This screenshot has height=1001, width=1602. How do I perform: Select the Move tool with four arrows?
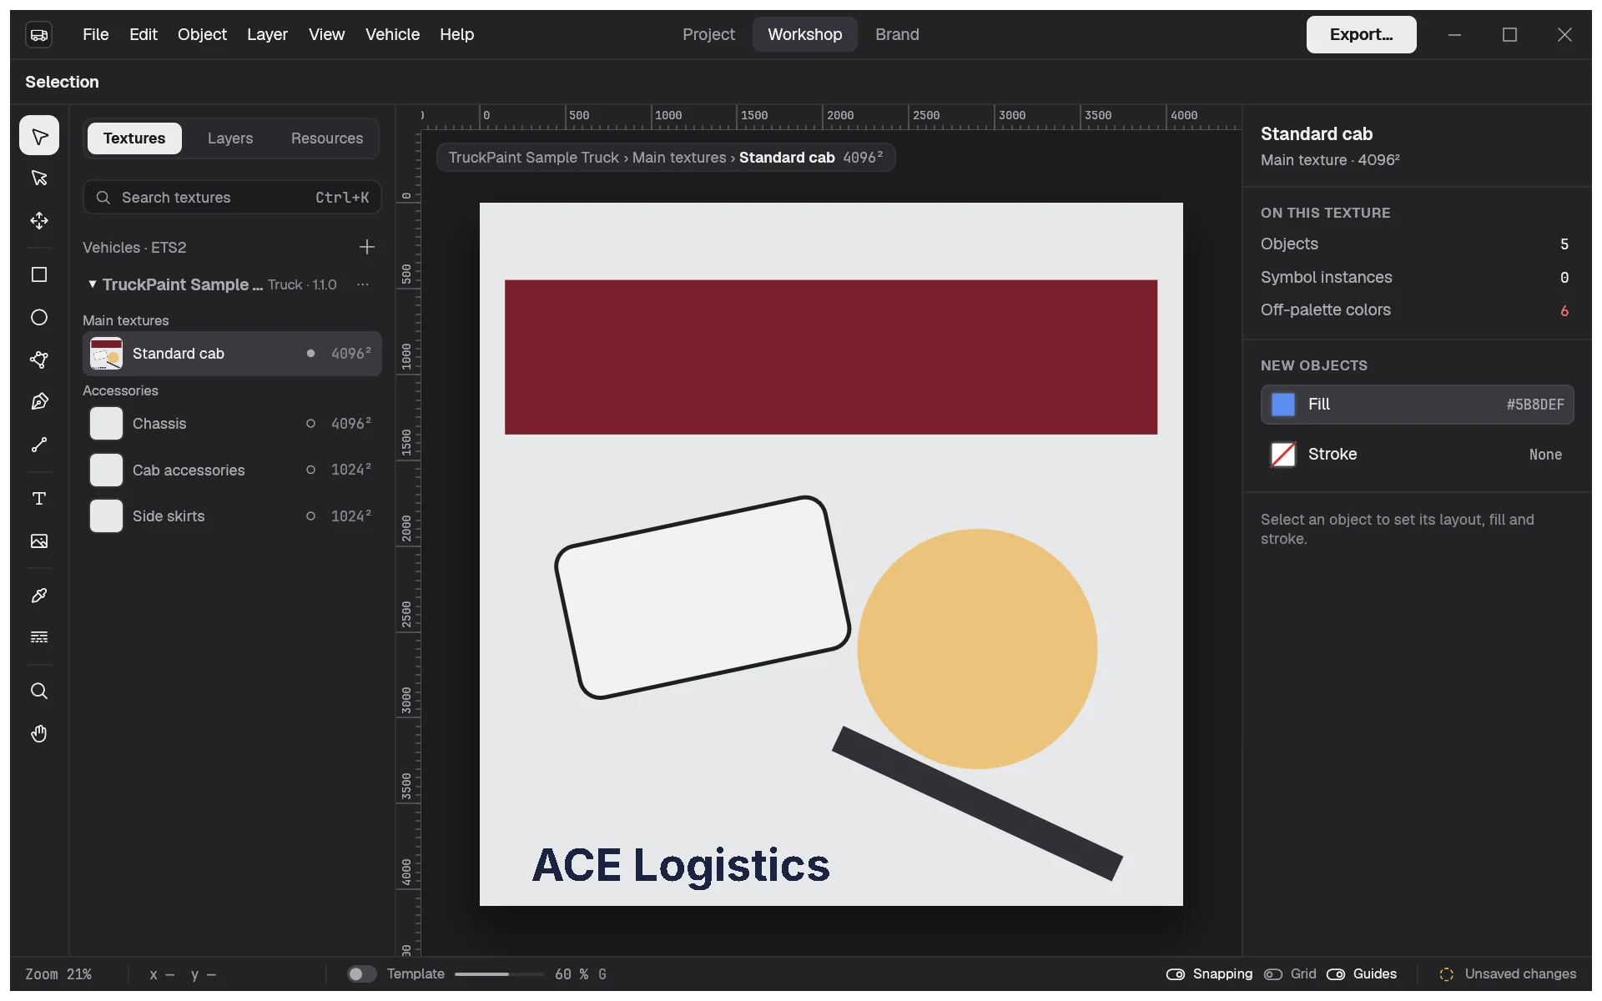tap(39, 220)
